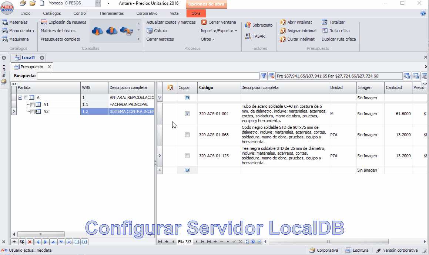Click the grid horizontal scrollbar thumb
This screenshot has height=255, width=429.
coord(329,242)
